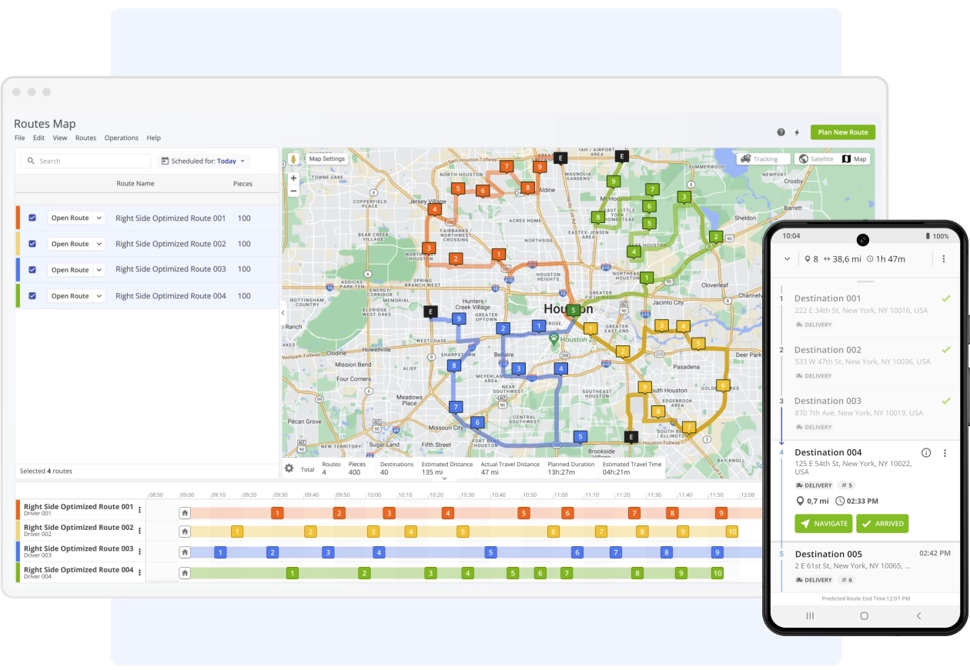Image resolution: width=970 pixels, height=670 pixels.
Task: Click the help question mark icon
Action: click(781, 132)
